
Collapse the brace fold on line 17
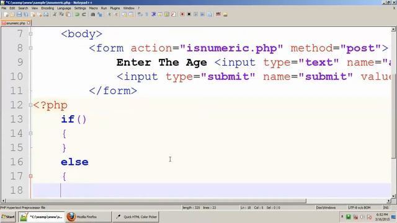[30, 176]
